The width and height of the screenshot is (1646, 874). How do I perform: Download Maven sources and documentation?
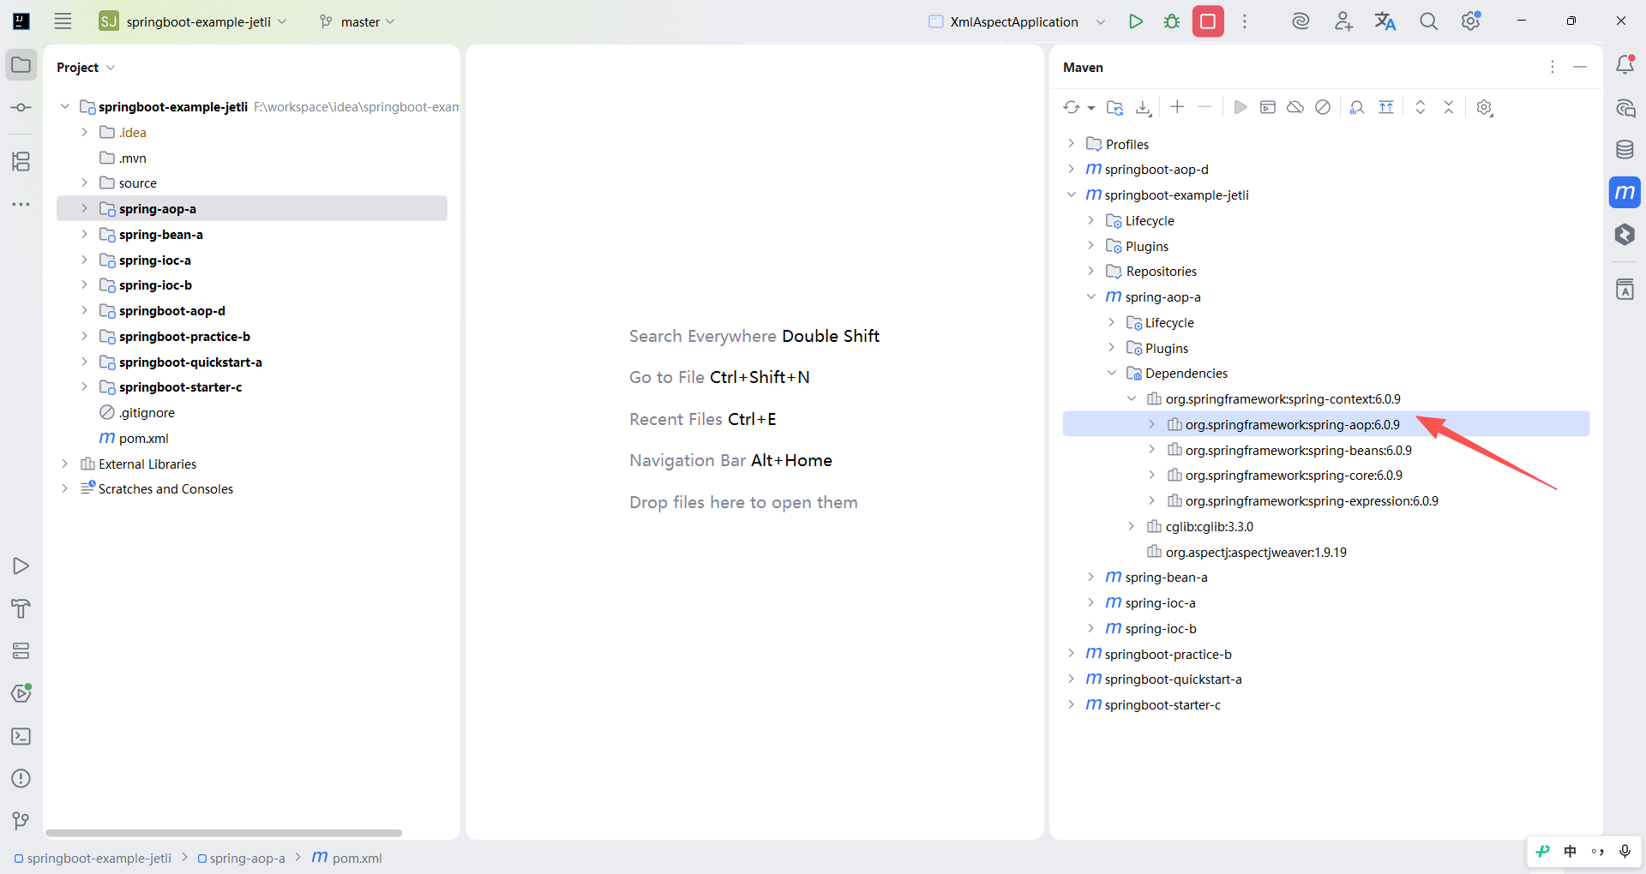point(1144,107)
